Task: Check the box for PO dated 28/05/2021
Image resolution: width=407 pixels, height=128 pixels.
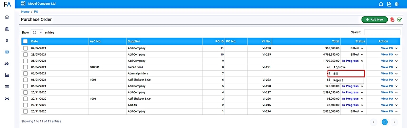Action: (x=25, y=54)
